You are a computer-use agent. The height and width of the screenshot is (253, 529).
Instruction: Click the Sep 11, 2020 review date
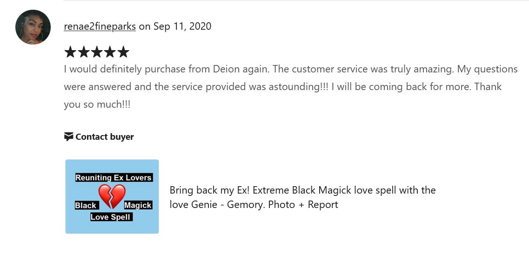[x=182, y=26]
